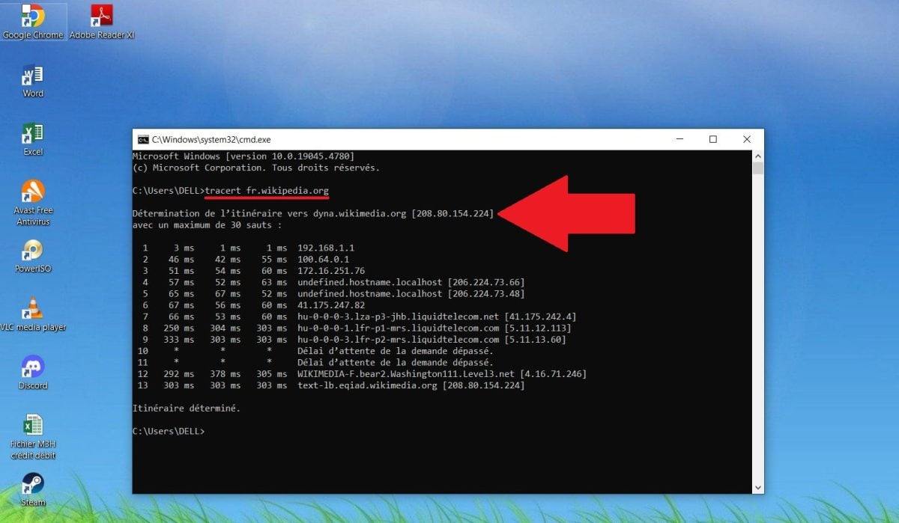Image resolution: width=899 pixels, height=523 pixels.
Task: Click the cmd window scrollbar thumb
Action: tap(758, 168)
